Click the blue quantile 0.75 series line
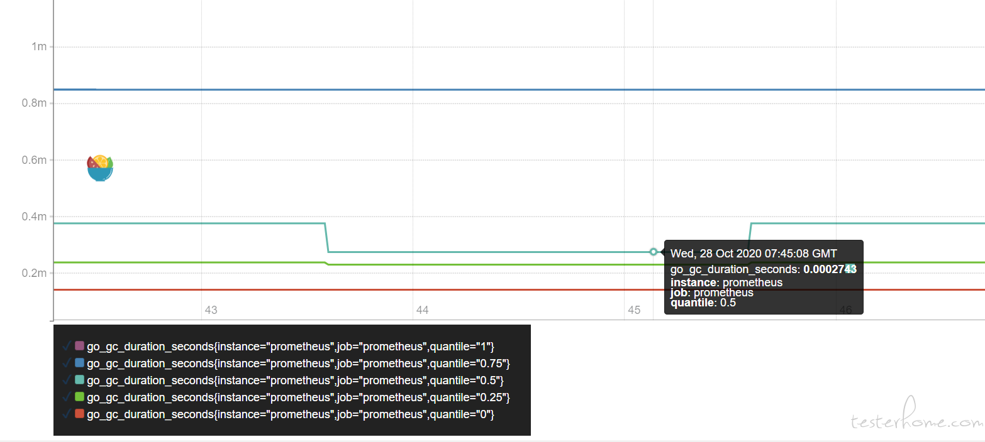The height and width of the screenshot is (442, 985). (519, 90)
